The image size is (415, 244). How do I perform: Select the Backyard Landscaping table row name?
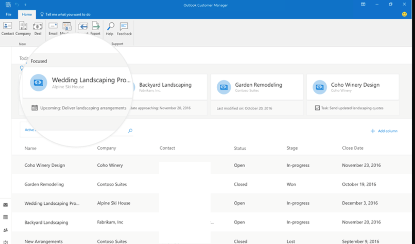click(46, 222)
